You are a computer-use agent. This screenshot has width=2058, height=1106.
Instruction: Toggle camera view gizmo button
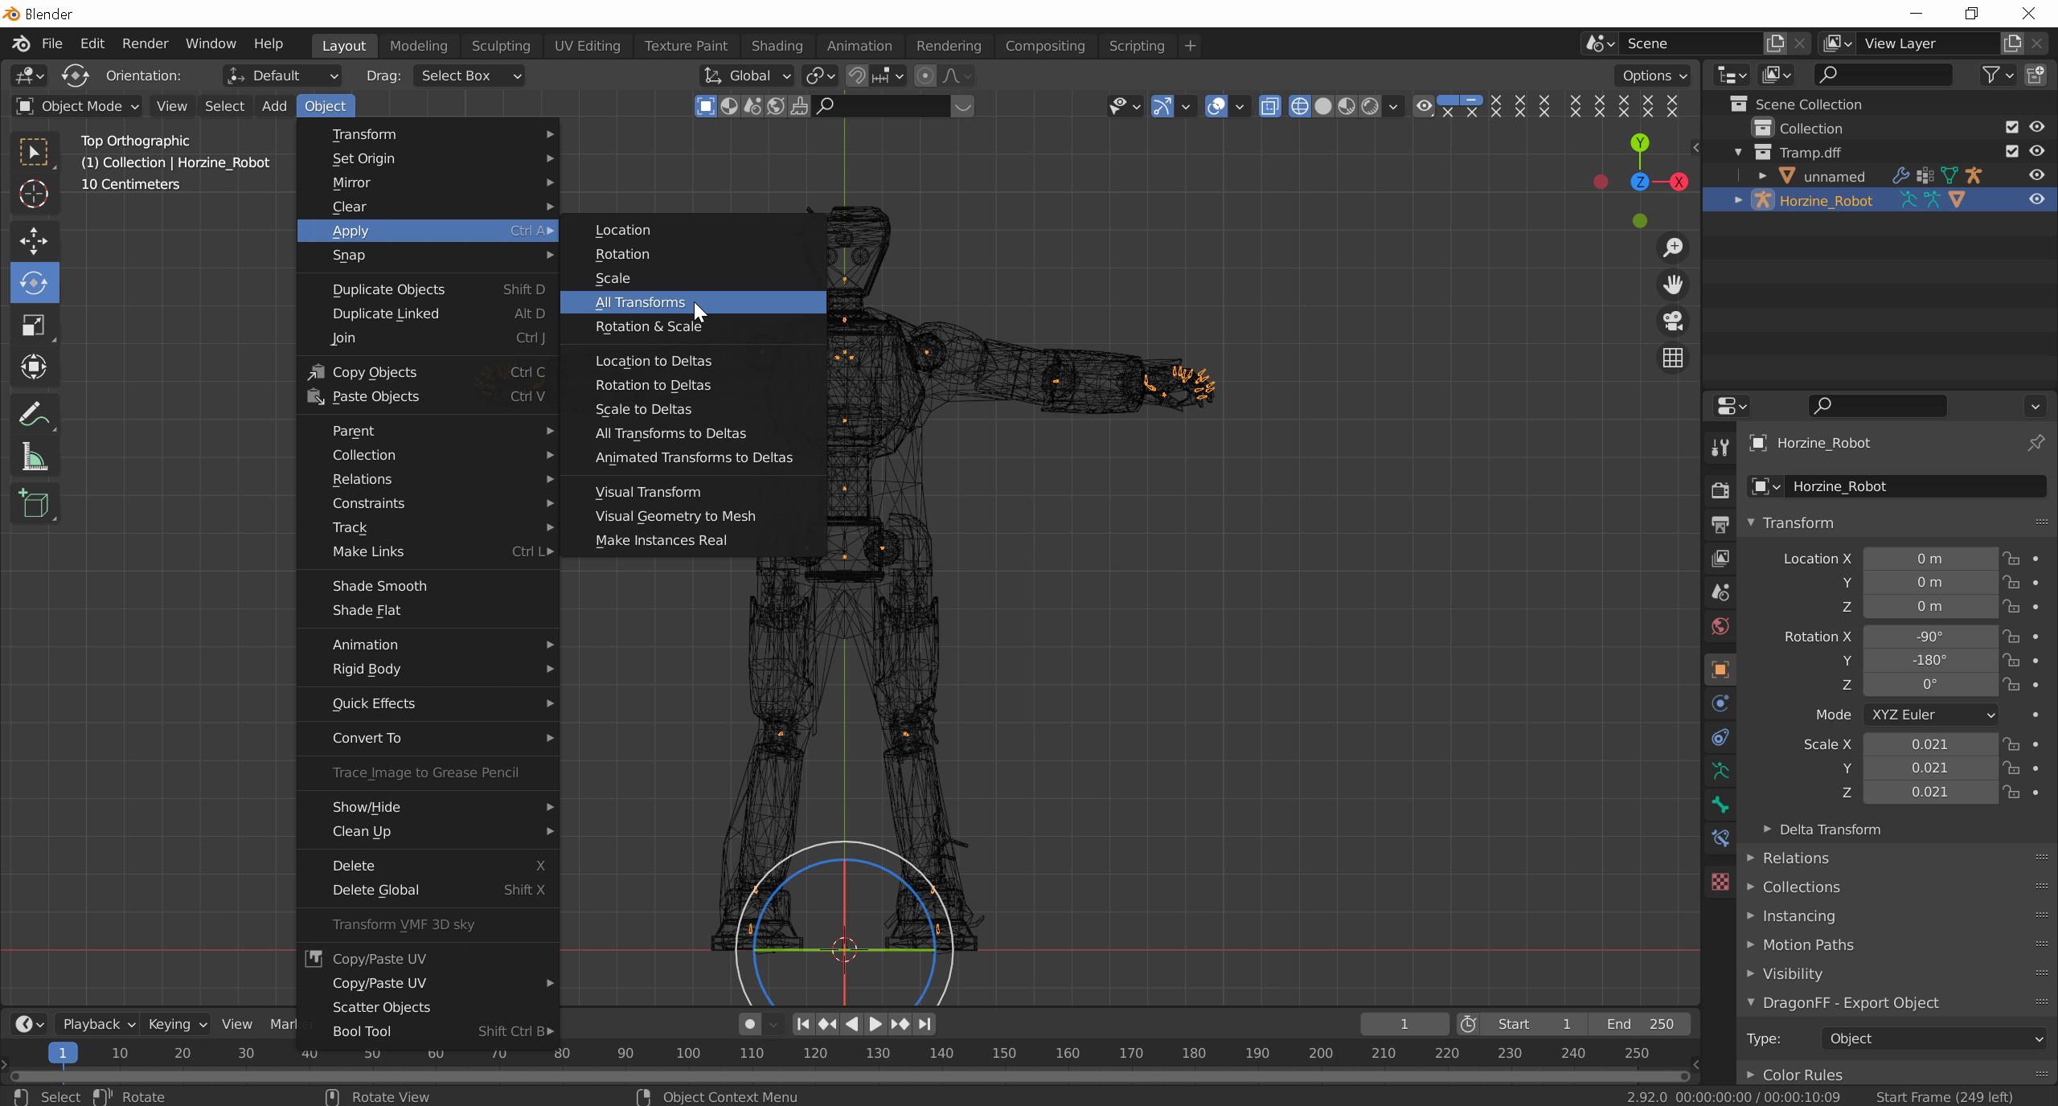click(1673, 322)
